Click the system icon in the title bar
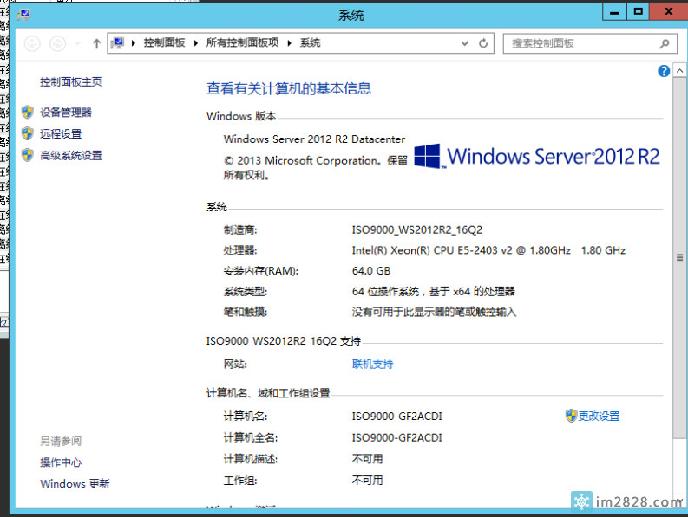 coord(23,13)
